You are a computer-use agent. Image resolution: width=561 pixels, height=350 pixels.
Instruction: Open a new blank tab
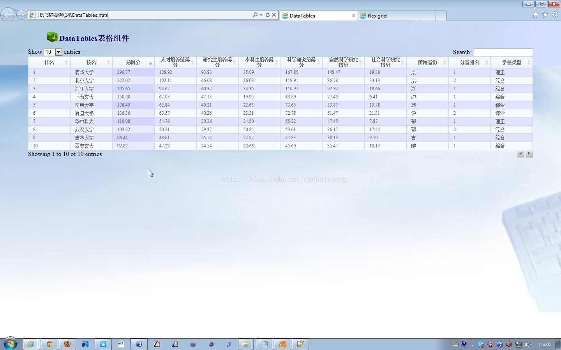click(441, 16)
